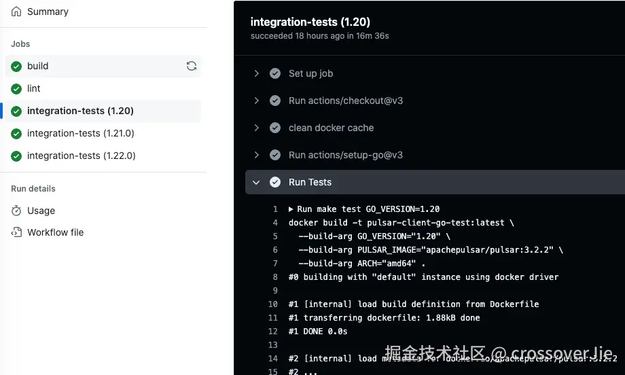Expand the Run actions/checkout@v3 step

tap(256, 101)
